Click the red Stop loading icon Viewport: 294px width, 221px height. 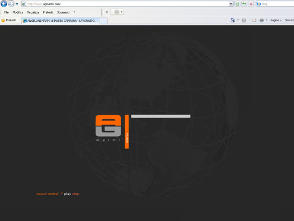(251, 4)
